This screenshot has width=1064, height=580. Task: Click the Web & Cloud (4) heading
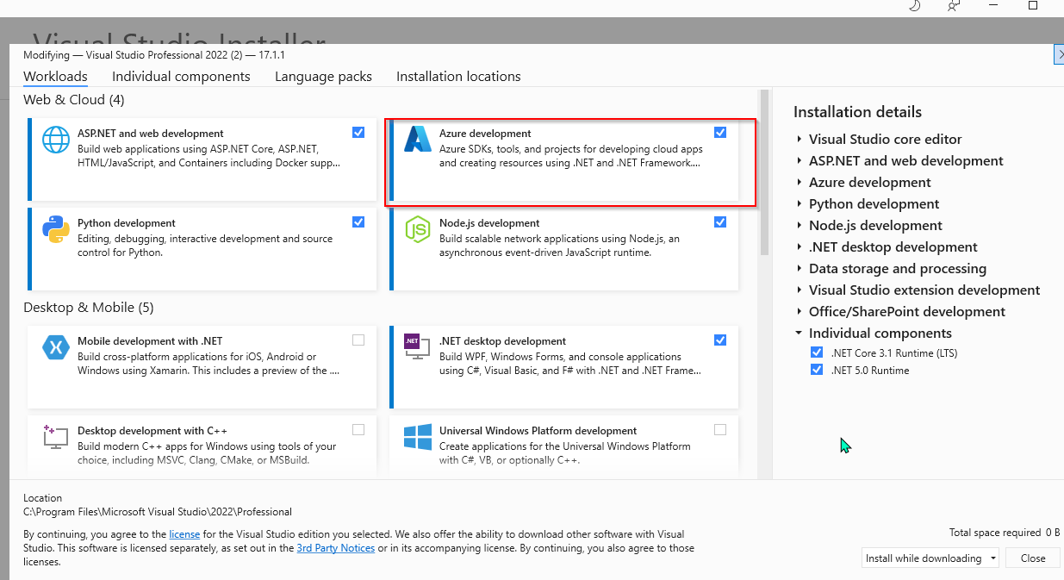click(74, 100)
